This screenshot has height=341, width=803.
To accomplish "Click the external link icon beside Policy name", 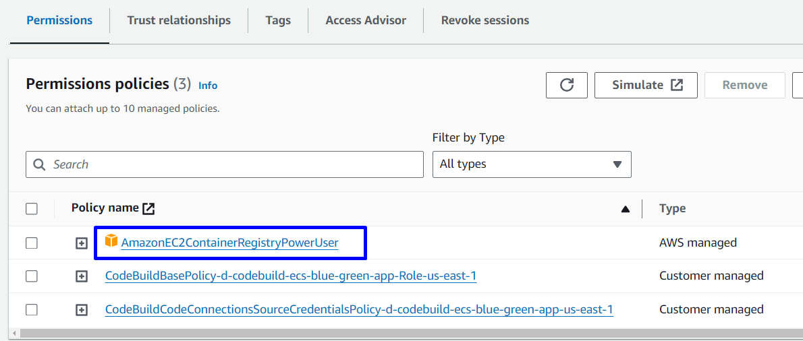I will pyautogui.click(x=148, y=208).
